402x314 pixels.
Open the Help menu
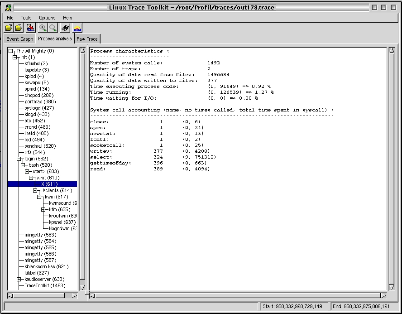coord(67,18)
